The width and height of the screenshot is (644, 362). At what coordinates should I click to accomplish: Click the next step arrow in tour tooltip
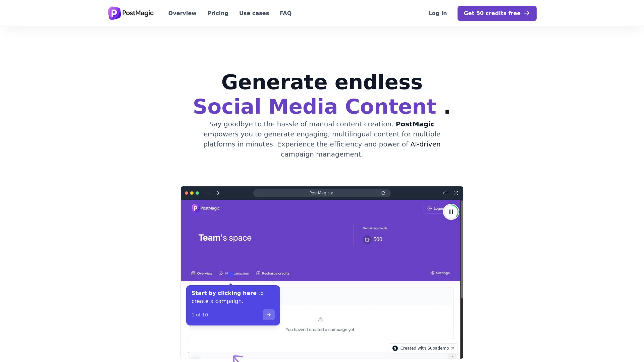click(x=268, y=315)
